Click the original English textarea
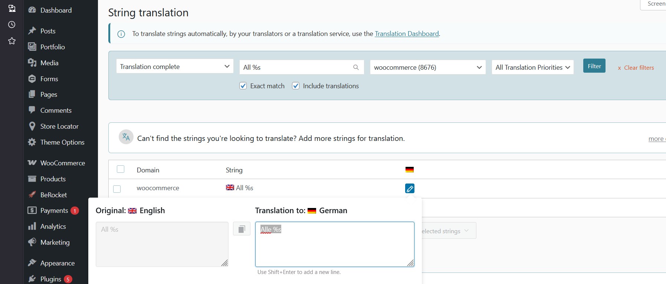666x284 pixels. (x=162, y=244)
